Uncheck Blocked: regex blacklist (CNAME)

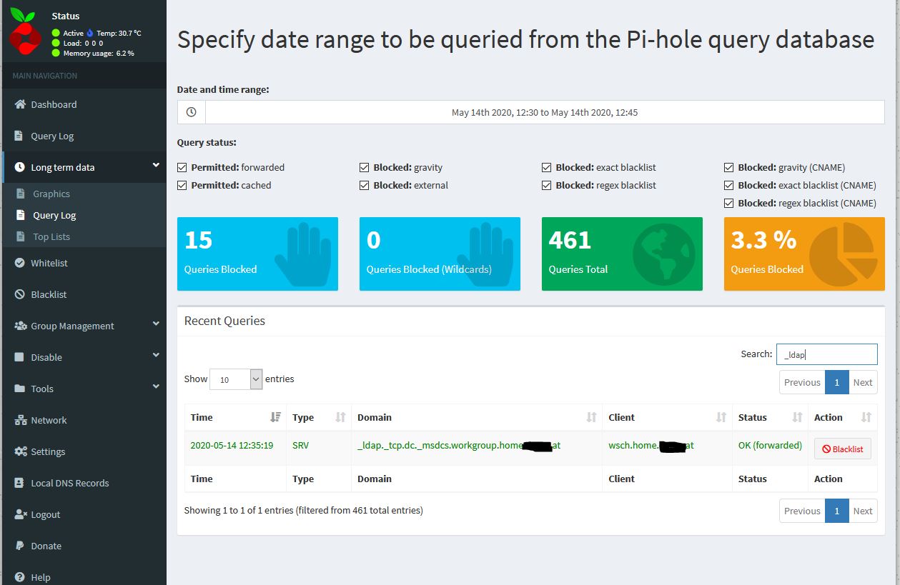pos(728,203)
